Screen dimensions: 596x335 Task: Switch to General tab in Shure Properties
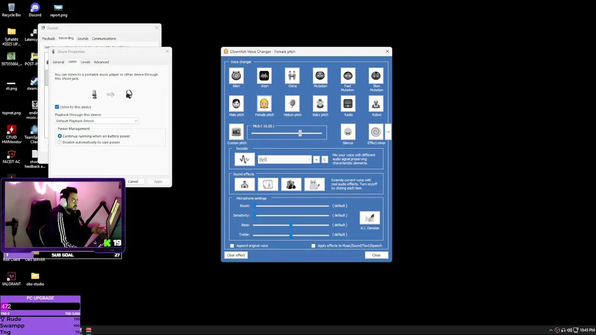point(58,62)
